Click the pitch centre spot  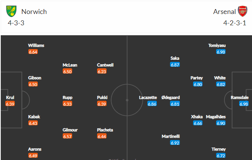(127, 100)
